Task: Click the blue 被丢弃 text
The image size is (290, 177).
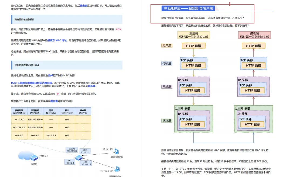Action: [92, 86]
